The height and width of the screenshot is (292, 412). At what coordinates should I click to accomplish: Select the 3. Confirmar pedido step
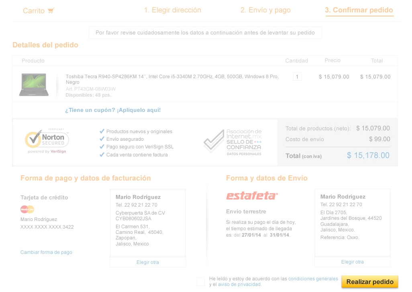coord(359,10)
